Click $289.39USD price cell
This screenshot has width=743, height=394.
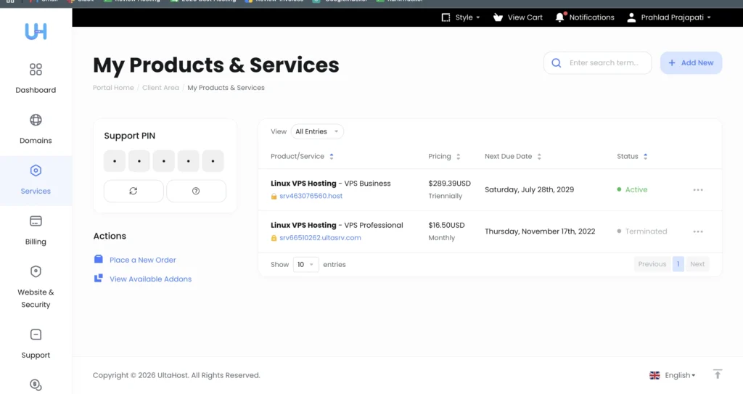tap(449, 184)
